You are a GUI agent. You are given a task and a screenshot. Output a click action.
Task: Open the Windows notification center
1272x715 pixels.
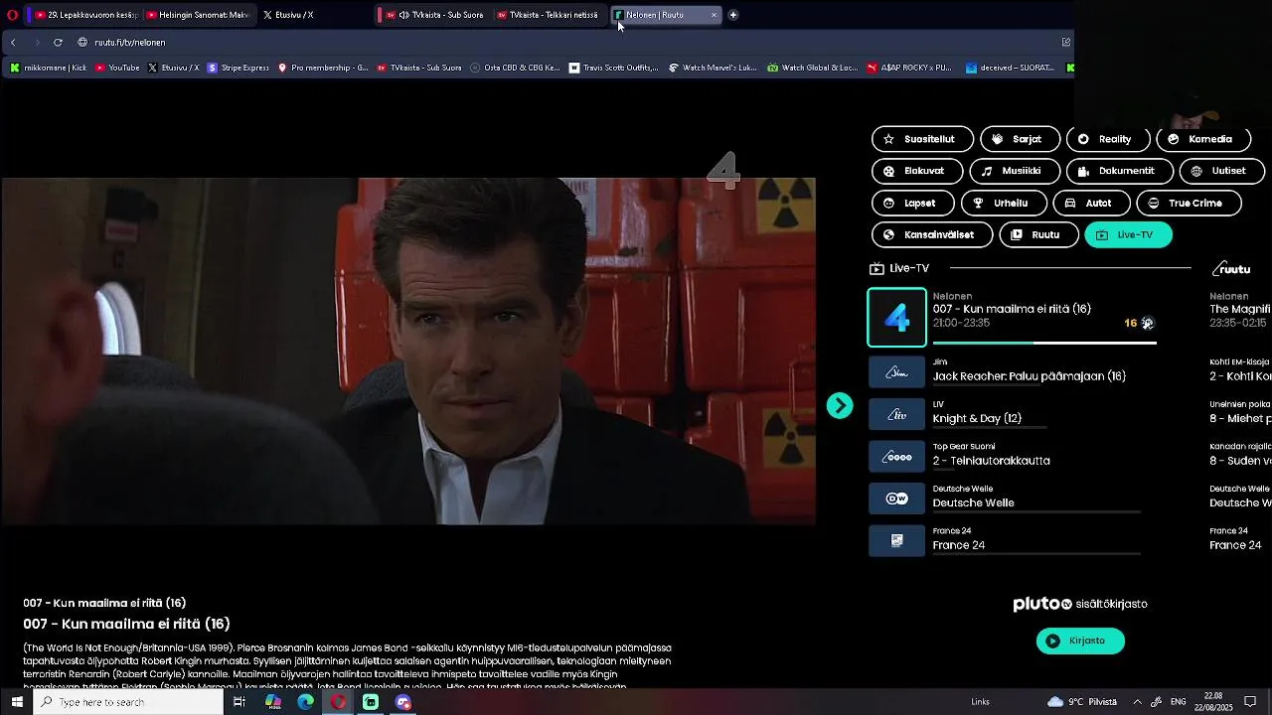[x=1250, y=702]
